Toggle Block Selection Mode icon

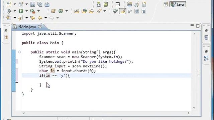[137, 11]
